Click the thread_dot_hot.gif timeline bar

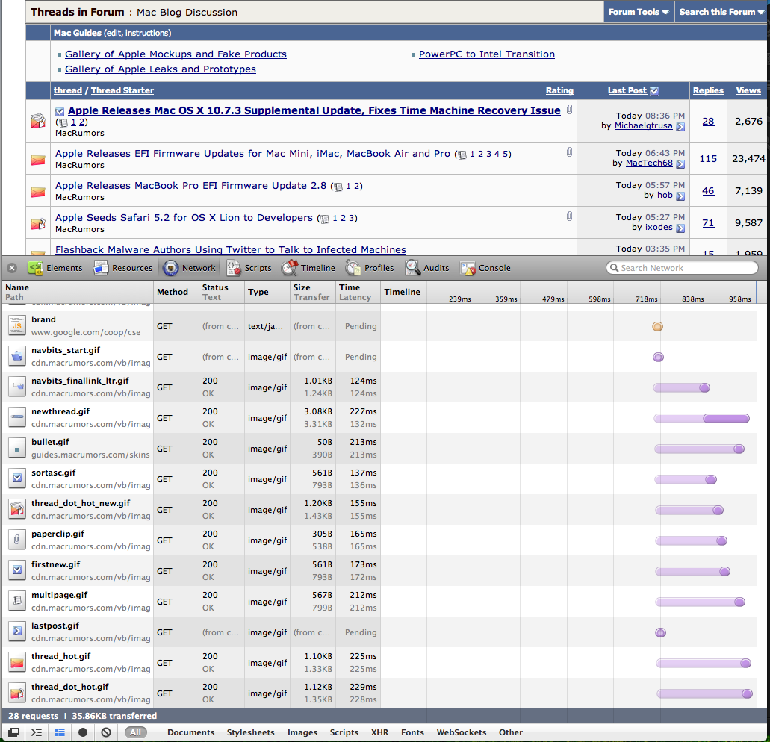click(x=705, y=694)
